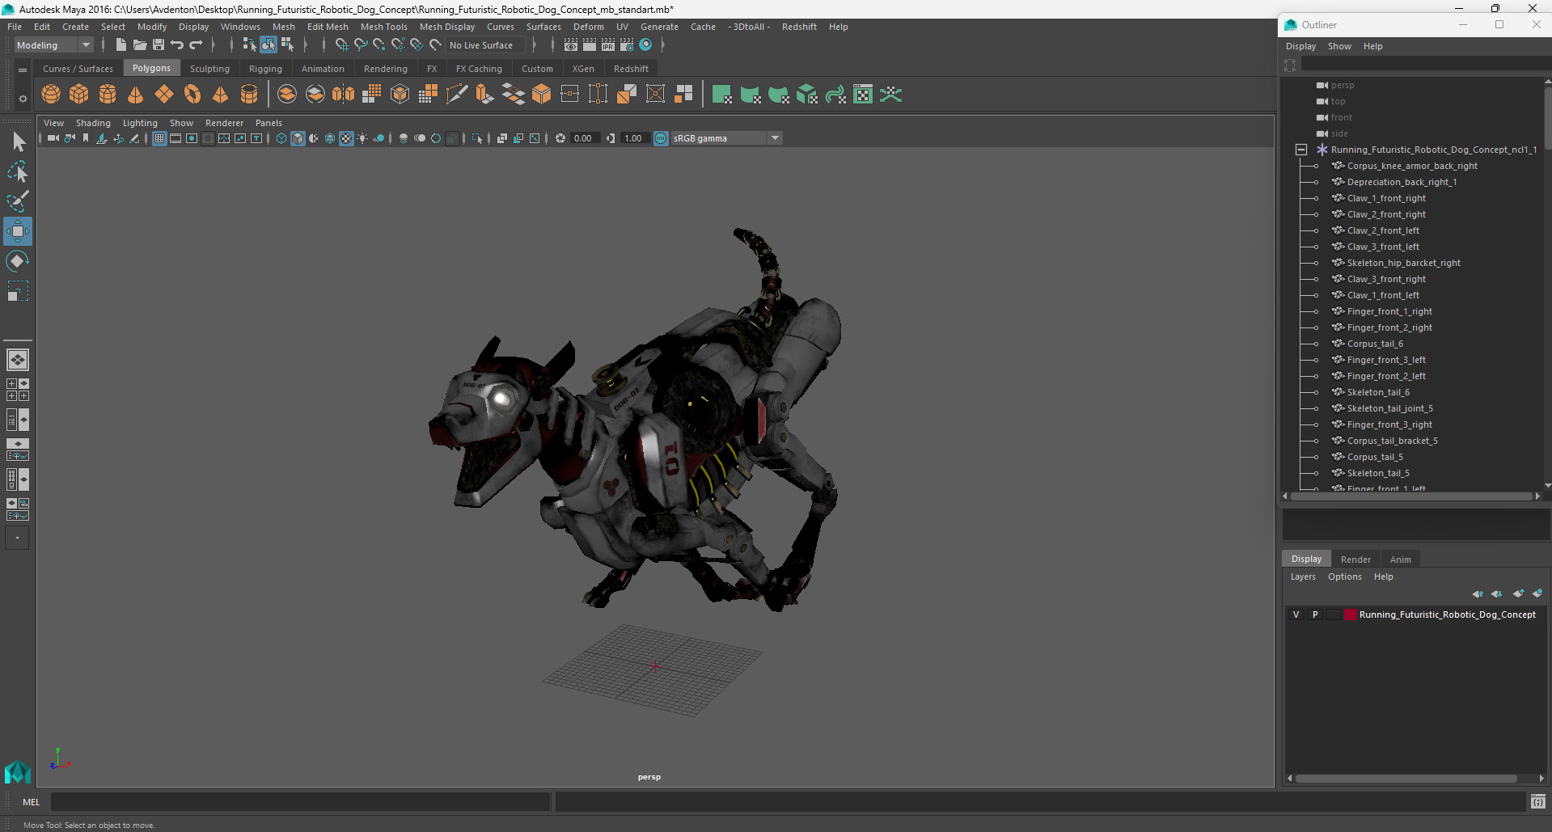Toggle isolate select in viewport toolbar

[x=477, y=138]
